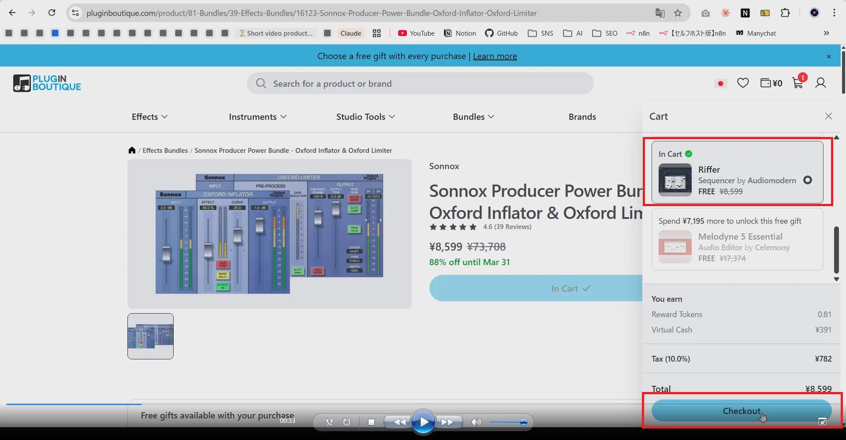Expand the Effects menu
Viewport: 846px width, 440px height.
click(x=149, y=117)
